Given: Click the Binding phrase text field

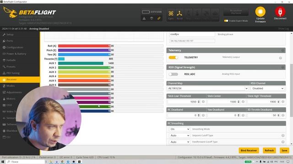Looking at the screenshot, I should click(192, 35).
